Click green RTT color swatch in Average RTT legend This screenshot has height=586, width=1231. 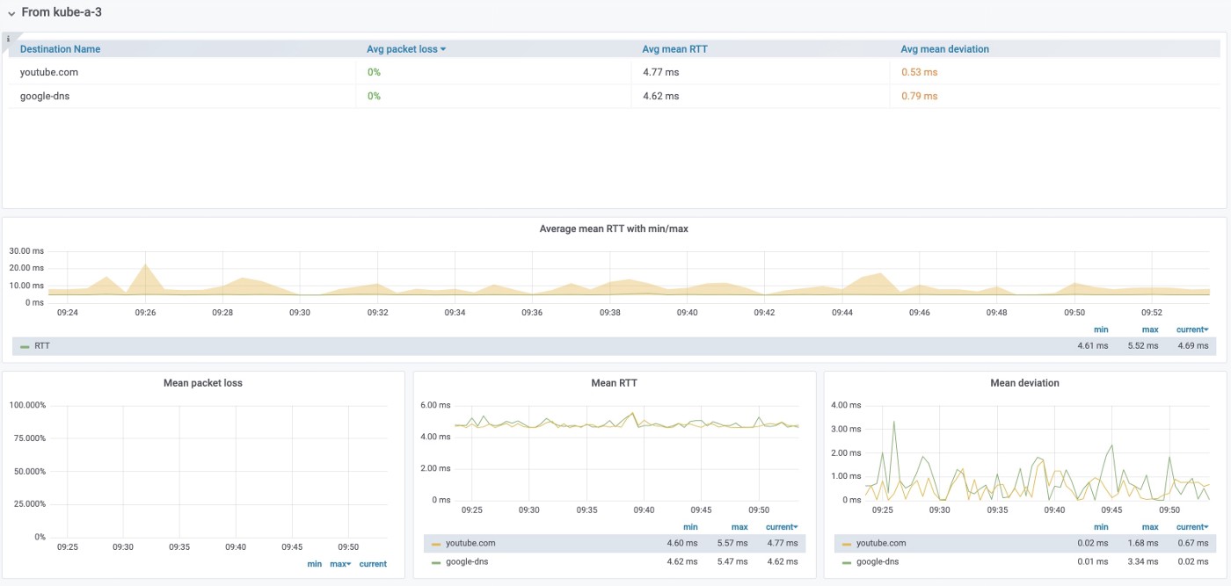coord(25,347)
